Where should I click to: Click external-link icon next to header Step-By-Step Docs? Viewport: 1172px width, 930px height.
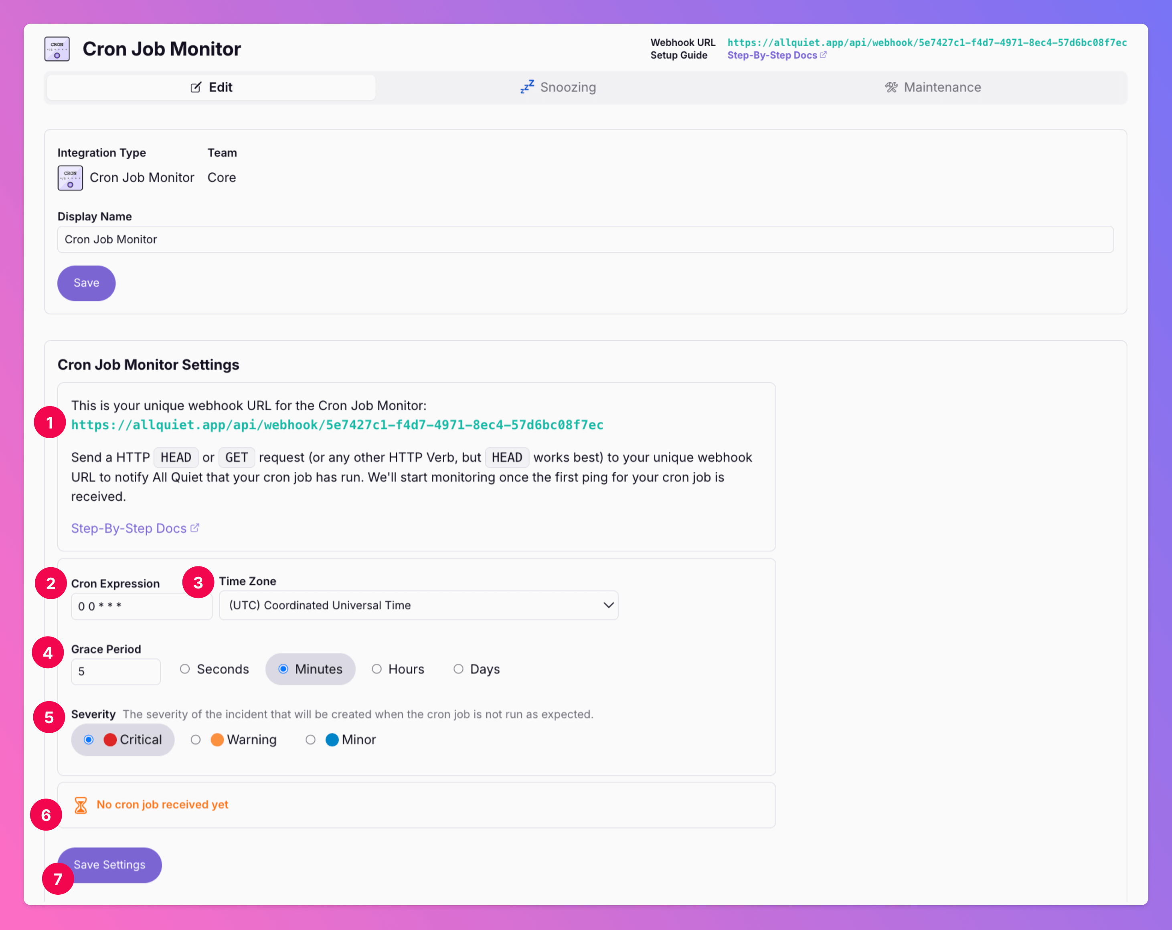(x=823, y=55)
